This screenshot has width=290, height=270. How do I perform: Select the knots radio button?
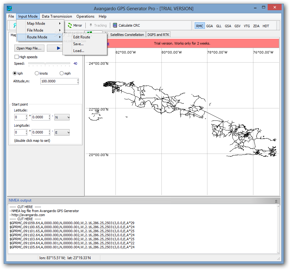coord(37,73)
